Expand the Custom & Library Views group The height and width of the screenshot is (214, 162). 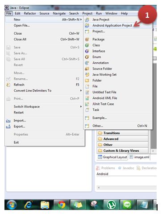coord(123,151)
